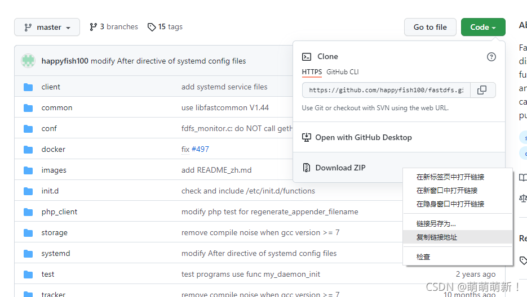Image resolution: width=527 pixels, height=297 pixels.
Task: Open the common folder
Action: coord(57,108)
